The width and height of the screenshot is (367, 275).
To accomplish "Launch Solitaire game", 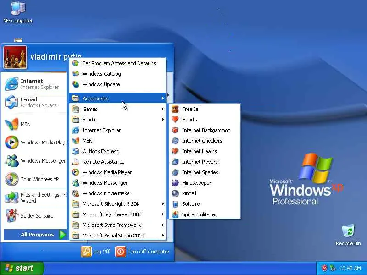I will coord(205,204).
